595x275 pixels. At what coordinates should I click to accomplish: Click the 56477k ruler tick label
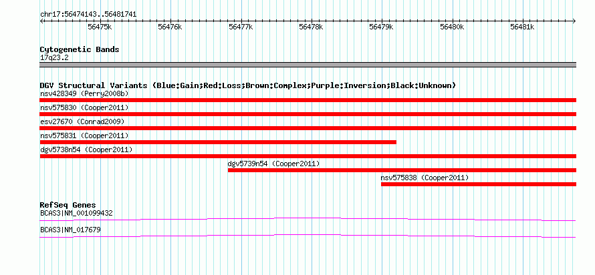point(241,27)
